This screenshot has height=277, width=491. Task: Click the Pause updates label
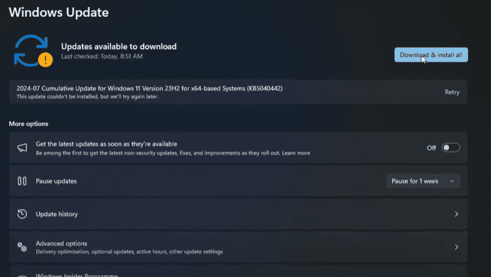(57, 181)
